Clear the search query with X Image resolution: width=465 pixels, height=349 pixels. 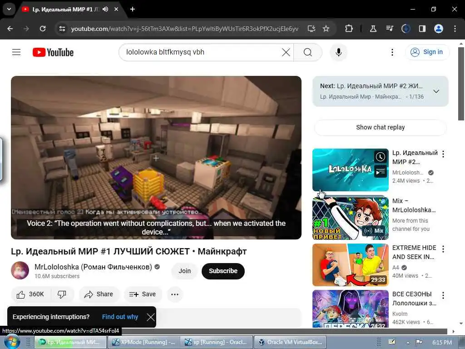pos(286,52)
